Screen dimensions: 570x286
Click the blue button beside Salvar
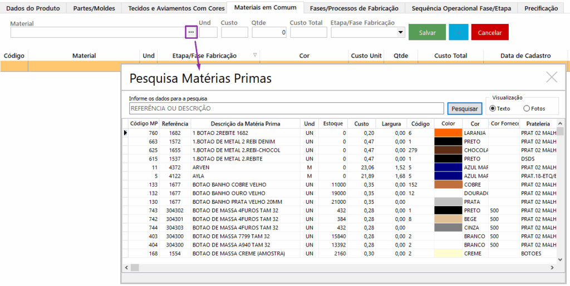(458, 32)
